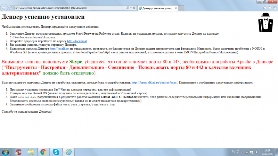278x156 pixels.
Task: Open the RU input language selector
Action: (234, 152)
